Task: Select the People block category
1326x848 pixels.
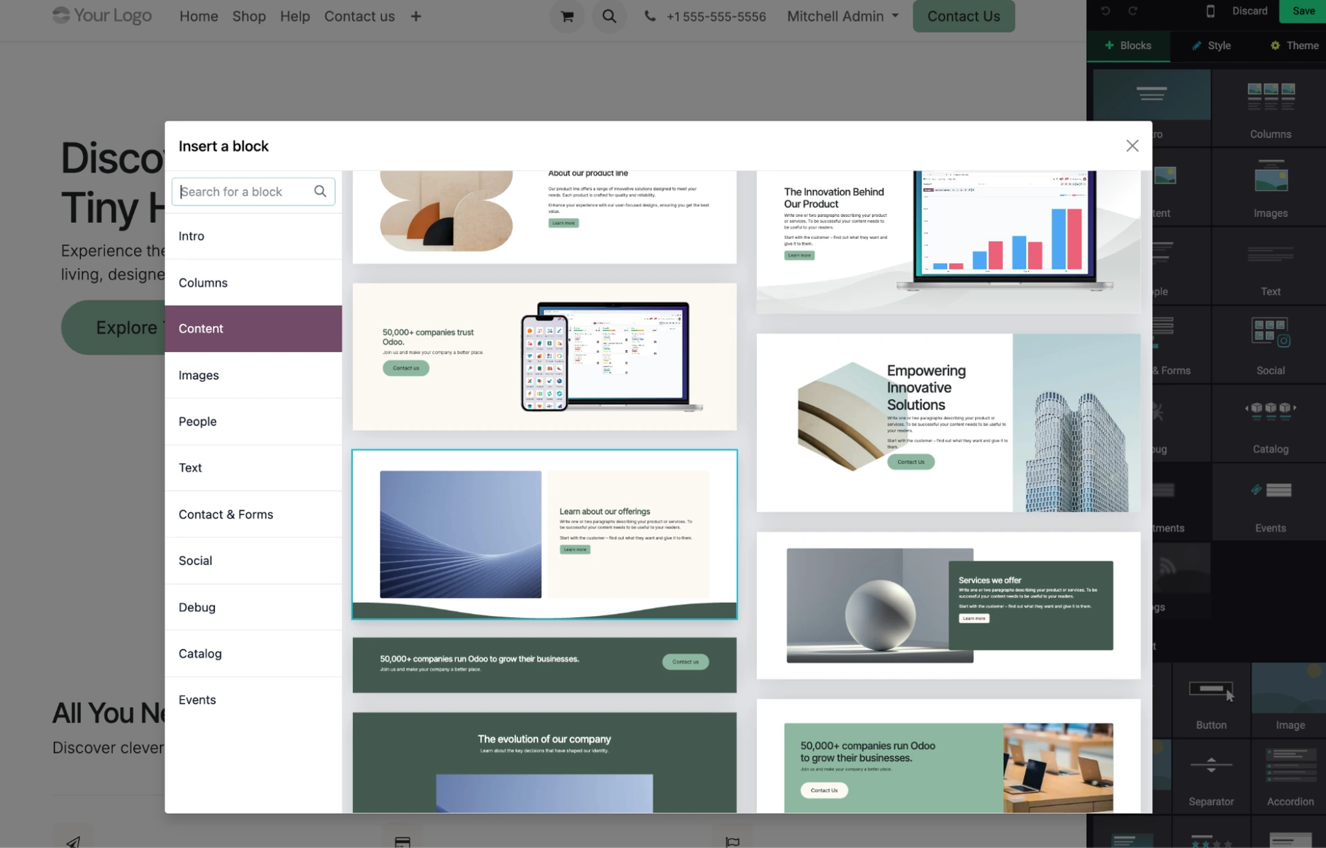Action: [x=253, y=421]
